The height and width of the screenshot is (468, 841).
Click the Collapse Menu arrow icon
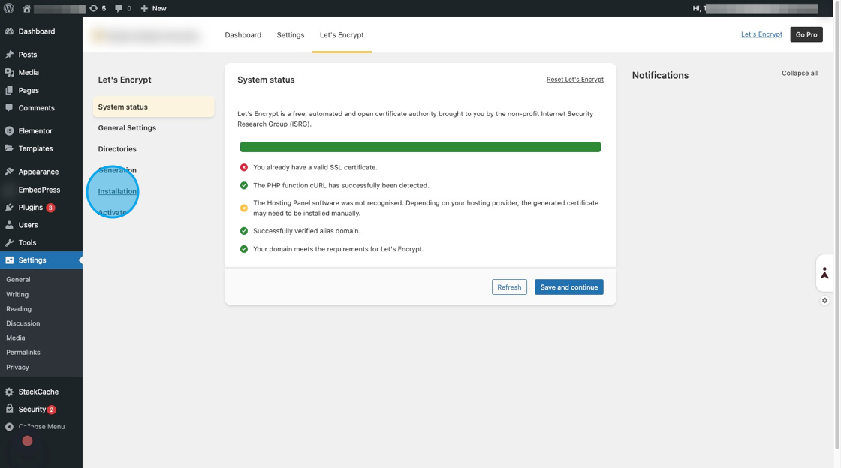[9, 427]
